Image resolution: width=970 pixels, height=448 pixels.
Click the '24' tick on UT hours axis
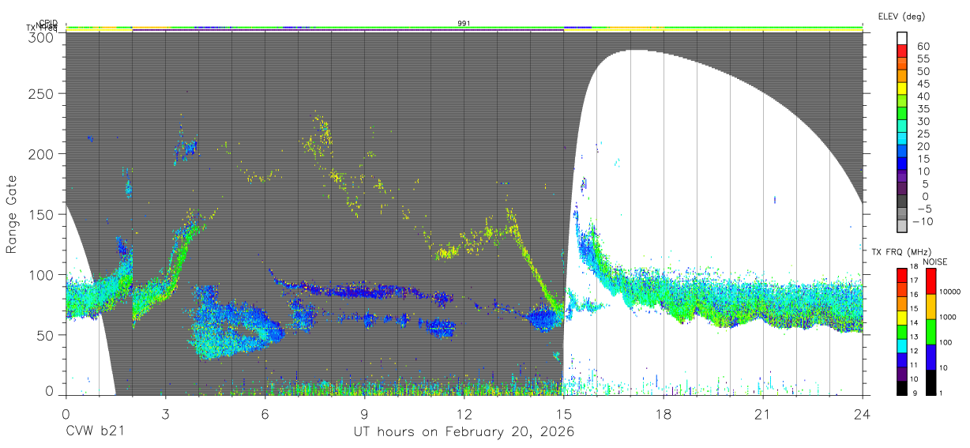(863, 414)
